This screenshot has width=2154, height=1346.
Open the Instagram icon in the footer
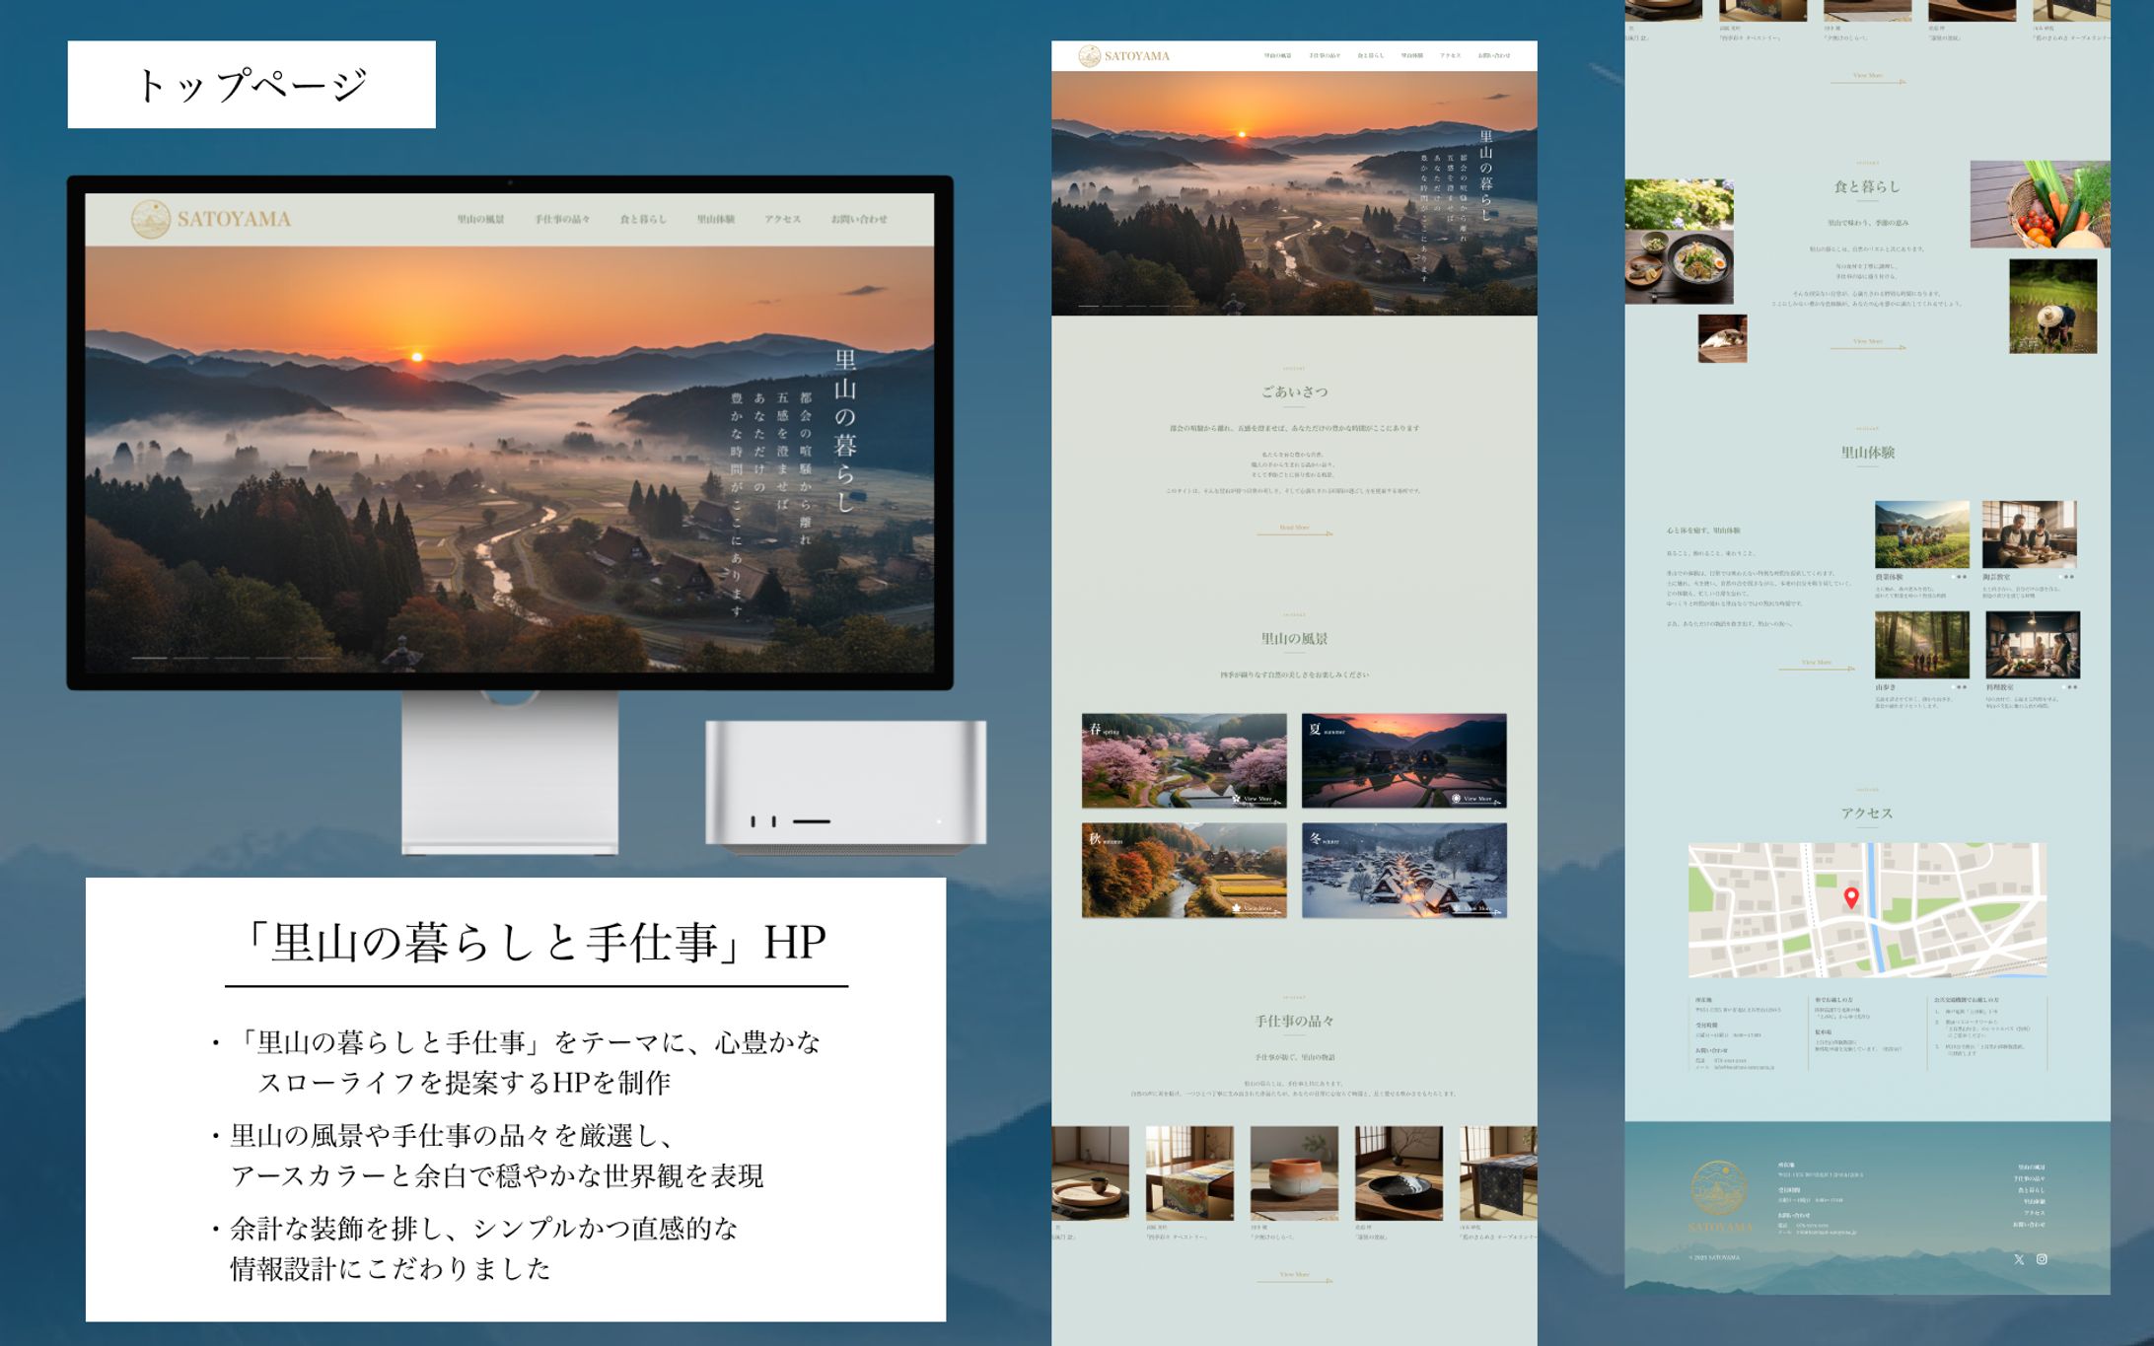[2043, 1261]
